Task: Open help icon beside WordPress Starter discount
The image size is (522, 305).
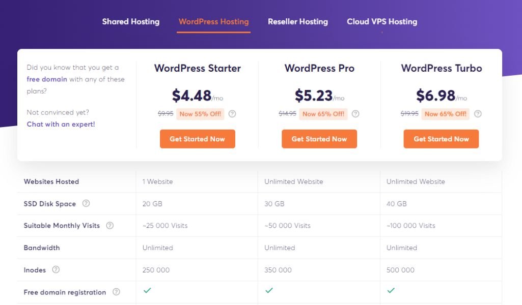Action: coord(232,114)
